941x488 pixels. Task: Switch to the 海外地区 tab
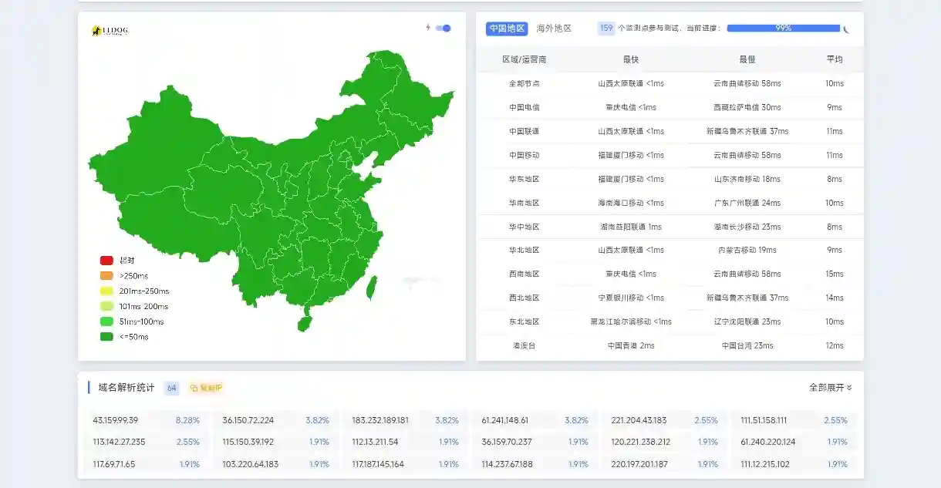(554, 29)
